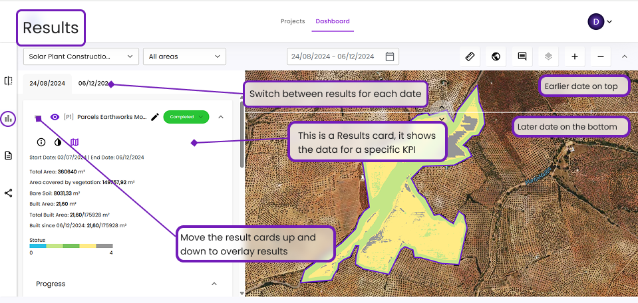Open the comments tool on the map toolbar
This screenshot has width=638, height=303.
click(522, 56)
